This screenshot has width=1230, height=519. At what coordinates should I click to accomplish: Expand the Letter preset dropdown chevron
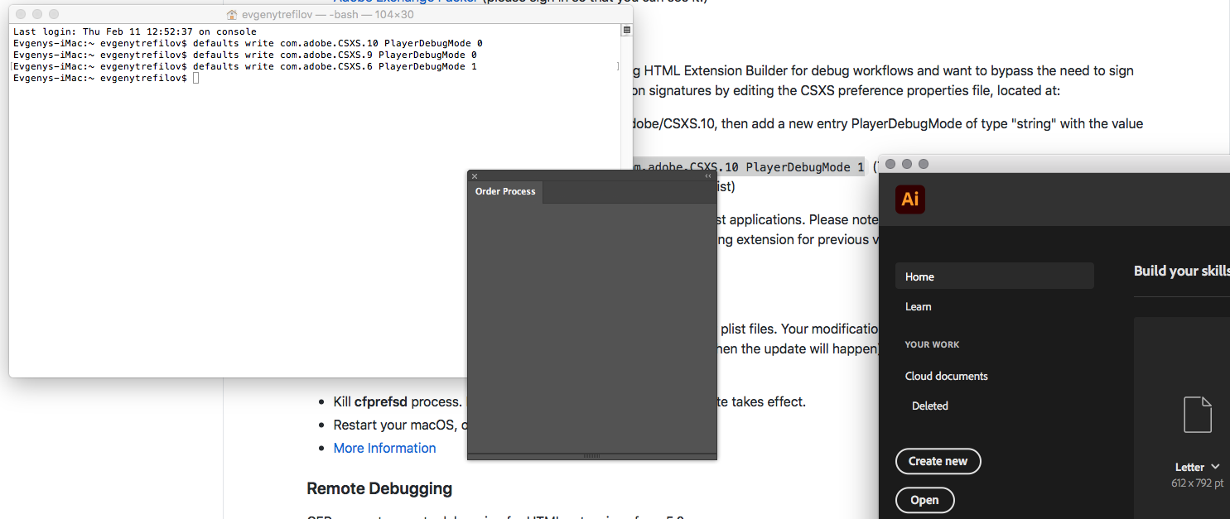coord(1215,467)
